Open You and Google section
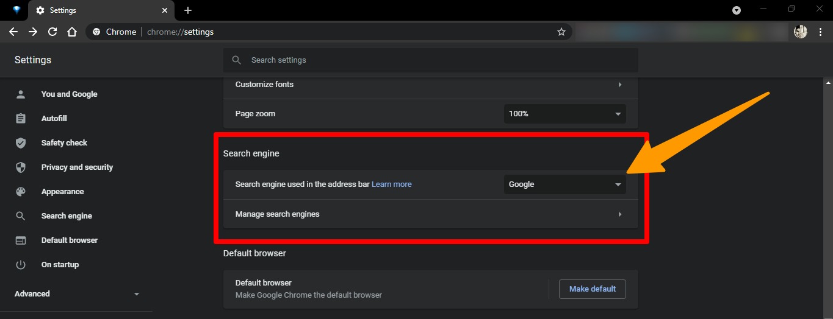Screen dimensions: 833x319 69,94
